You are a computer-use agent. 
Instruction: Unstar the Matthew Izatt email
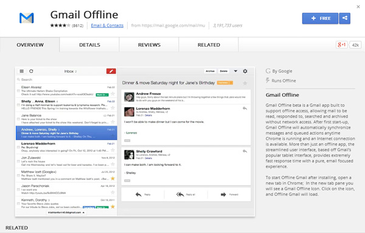(x=113, y=178)
